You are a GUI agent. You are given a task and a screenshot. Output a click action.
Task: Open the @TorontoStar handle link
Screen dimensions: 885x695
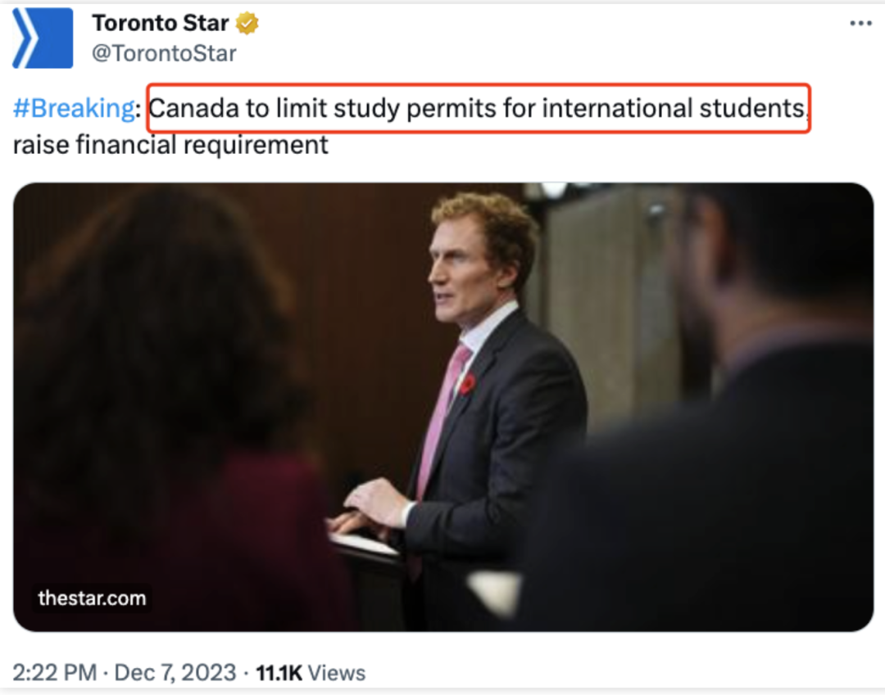(164, 54)
